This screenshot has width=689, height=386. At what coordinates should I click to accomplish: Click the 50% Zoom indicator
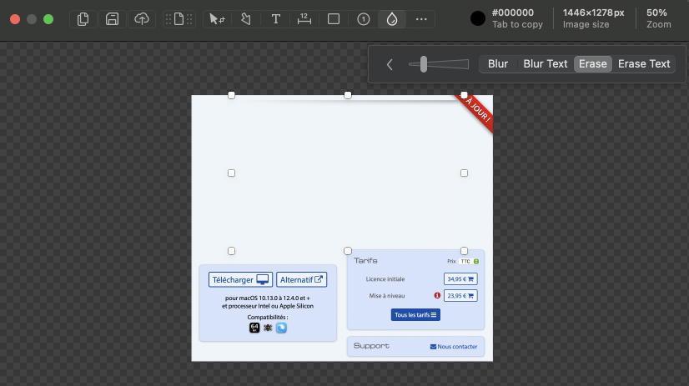[657, 18]
